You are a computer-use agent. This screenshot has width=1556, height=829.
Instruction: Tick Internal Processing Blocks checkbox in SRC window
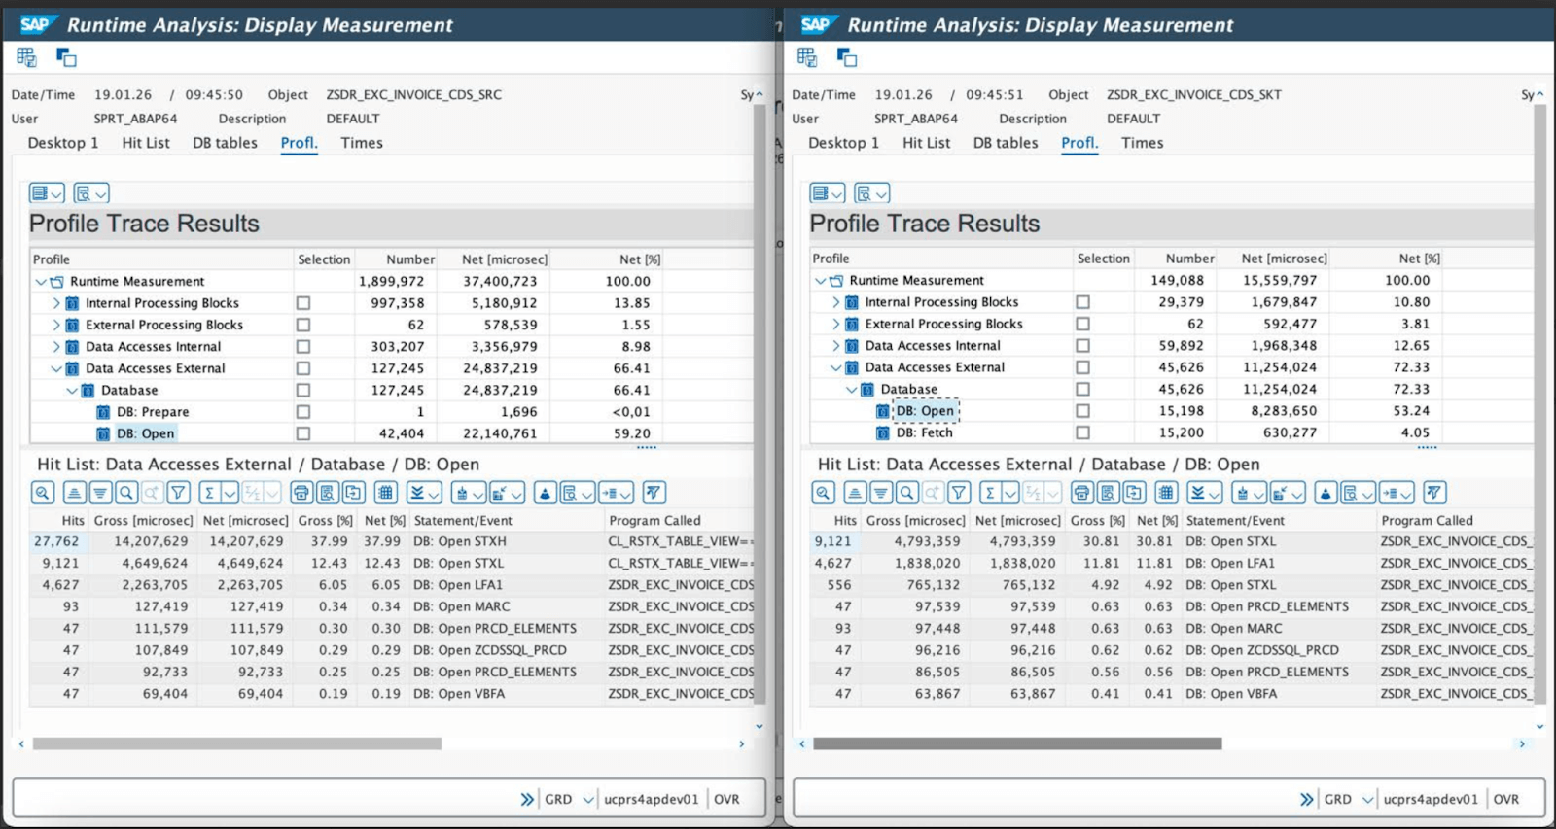(303, 303)
